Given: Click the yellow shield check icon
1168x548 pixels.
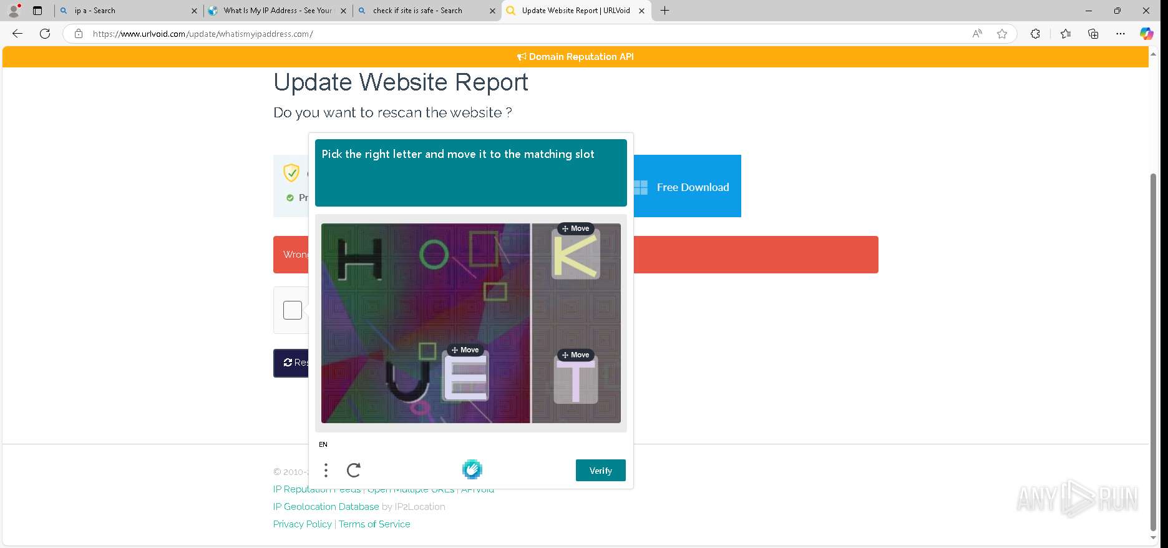Looking at the screenshot, I should pos(291,173).
